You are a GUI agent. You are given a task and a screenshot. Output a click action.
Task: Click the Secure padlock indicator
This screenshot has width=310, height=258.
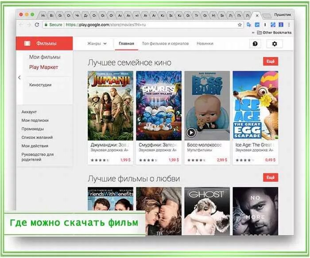coord(54,25)
